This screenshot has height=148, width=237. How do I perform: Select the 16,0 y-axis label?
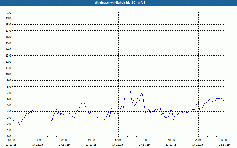8,37
